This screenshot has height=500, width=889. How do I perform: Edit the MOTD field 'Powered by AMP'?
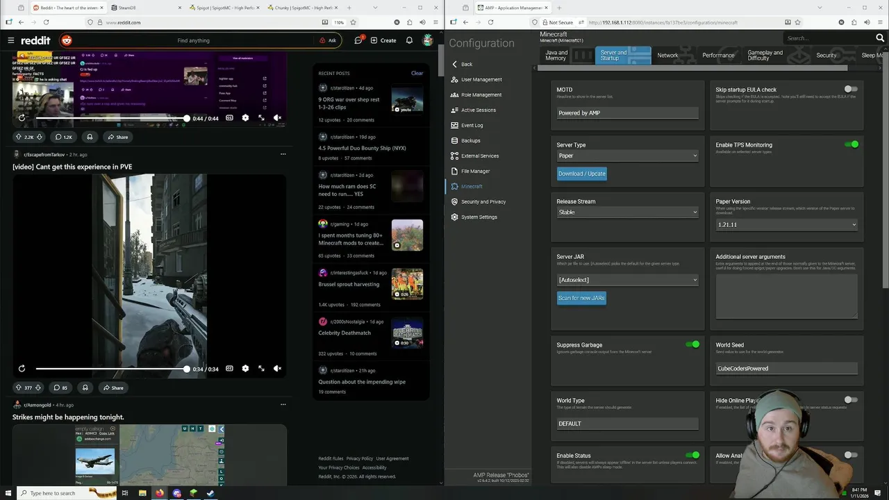627,112
